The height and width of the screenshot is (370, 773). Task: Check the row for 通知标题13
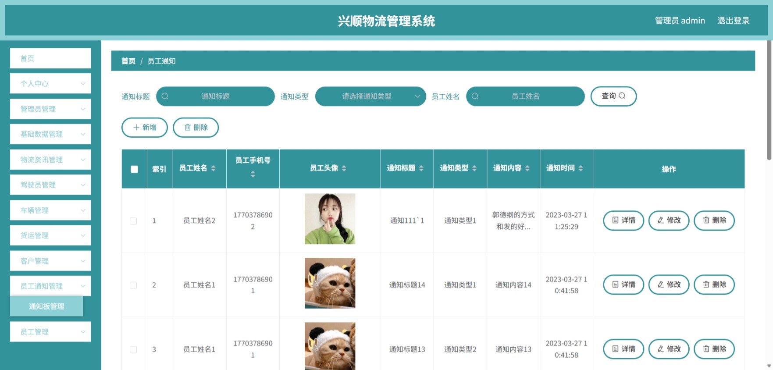133,349
